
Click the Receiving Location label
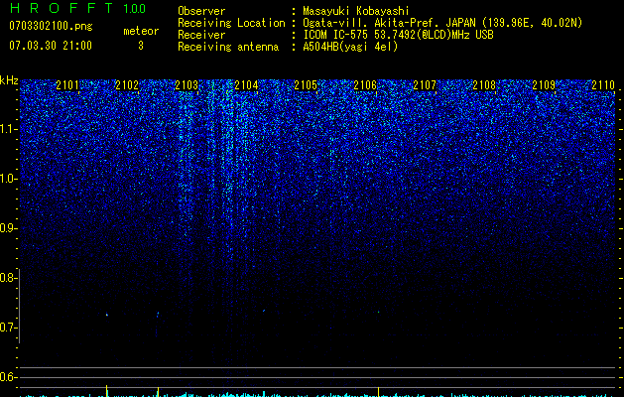click(x=231, y=23)
